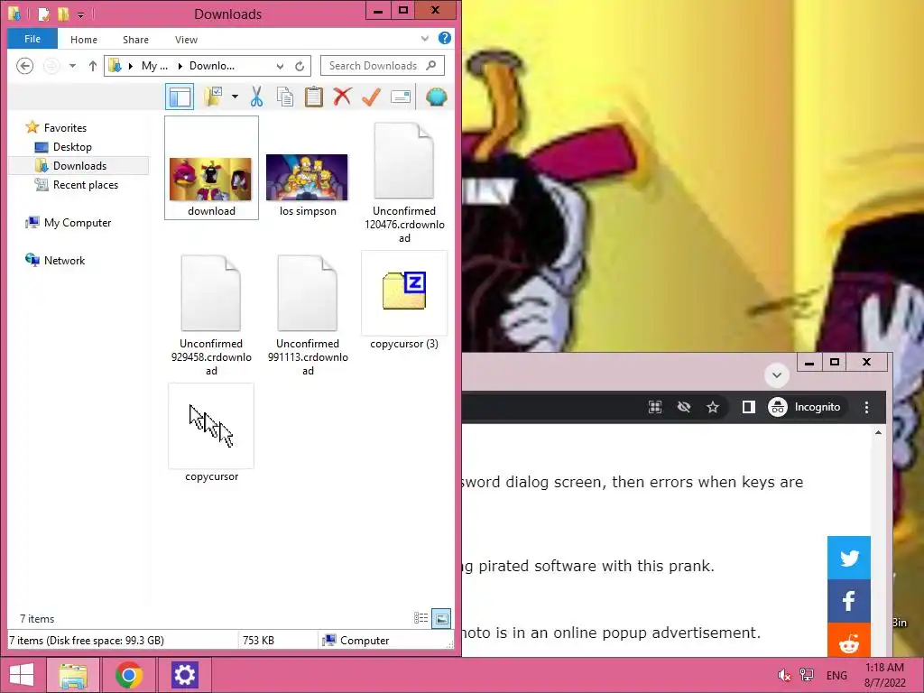Open the Chrome tab search chevron

pyautogui.click(x=777, y=374)
